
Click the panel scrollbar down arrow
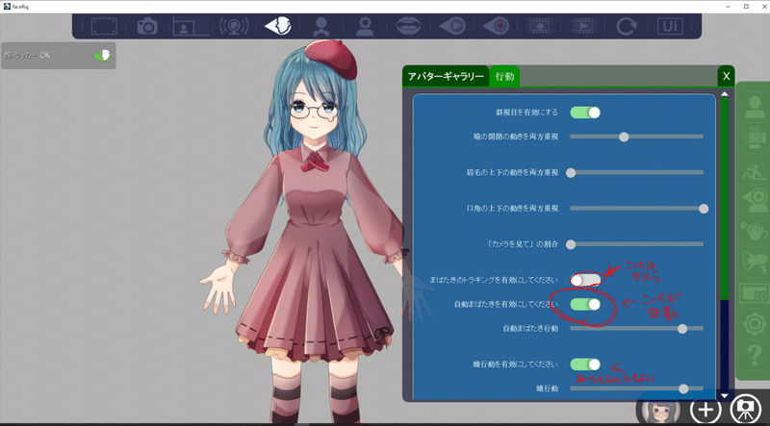coord(725,395)
